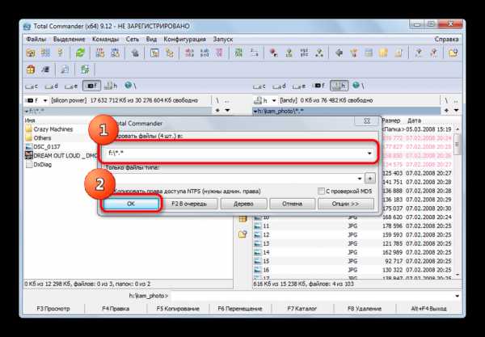The width and height of the screenshot is (485, 337).
Task: Cancel the copy with Отмена button
Action: click(292, 204)
